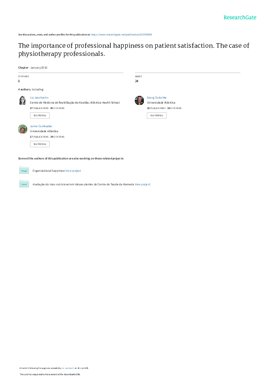Click the reads count value
Viewport: 270px width, 382px height.
point(137,81)
